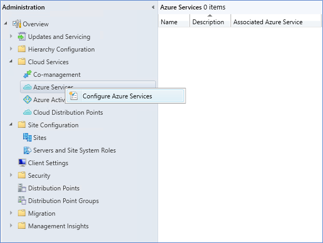Expand the Updates and Servicing node

click(11, 36)
